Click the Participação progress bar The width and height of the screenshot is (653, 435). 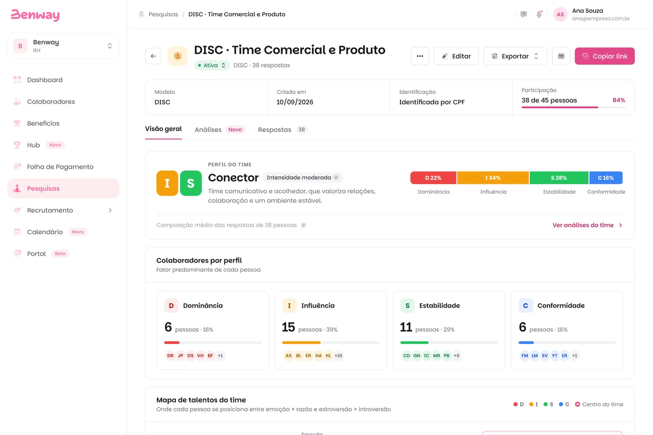point(573,107)
